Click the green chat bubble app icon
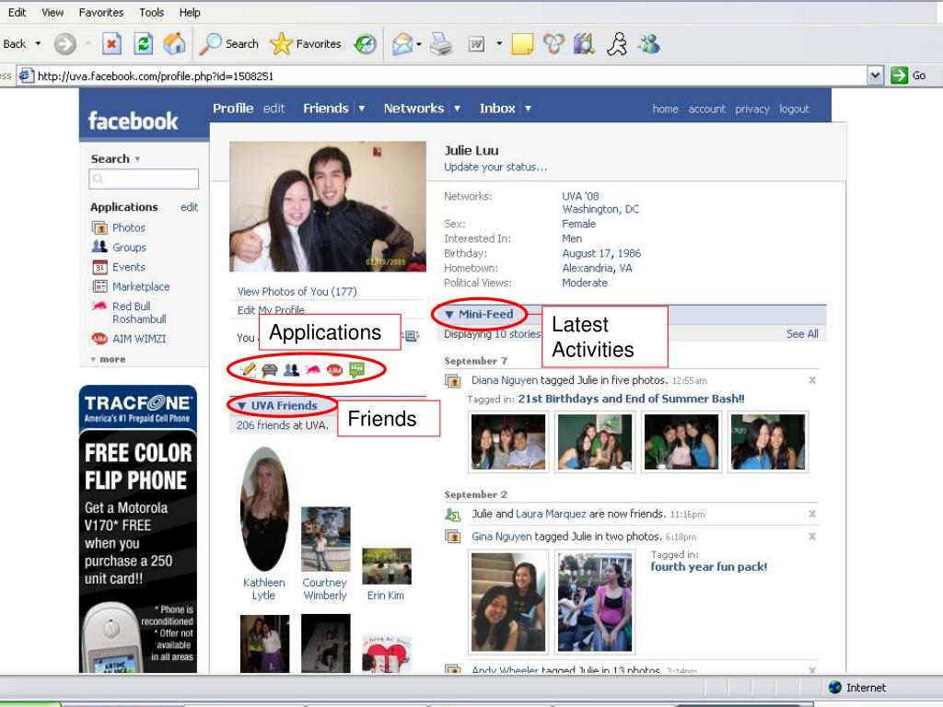The height and width of the screenshot is (707, 943). pyautogui.click(x=356, y=369)
